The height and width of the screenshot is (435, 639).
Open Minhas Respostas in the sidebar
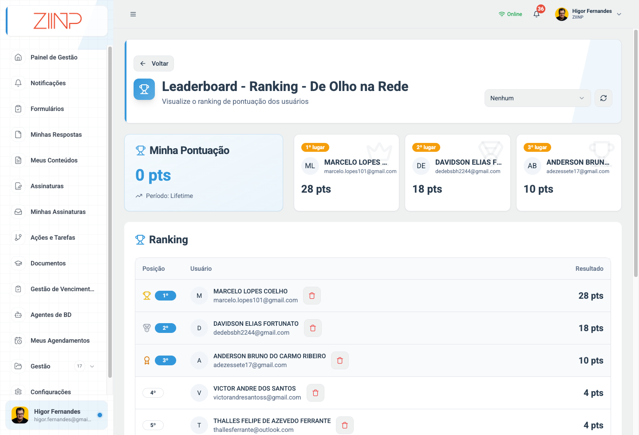coord(53,134)
